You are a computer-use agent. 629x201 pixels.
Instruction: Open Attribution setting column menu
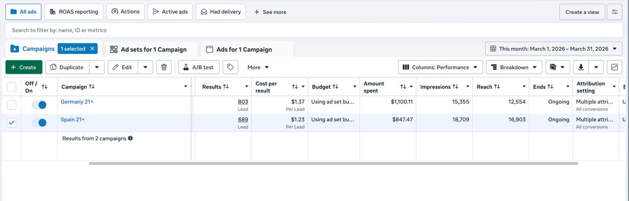click(x=614, y=87)
